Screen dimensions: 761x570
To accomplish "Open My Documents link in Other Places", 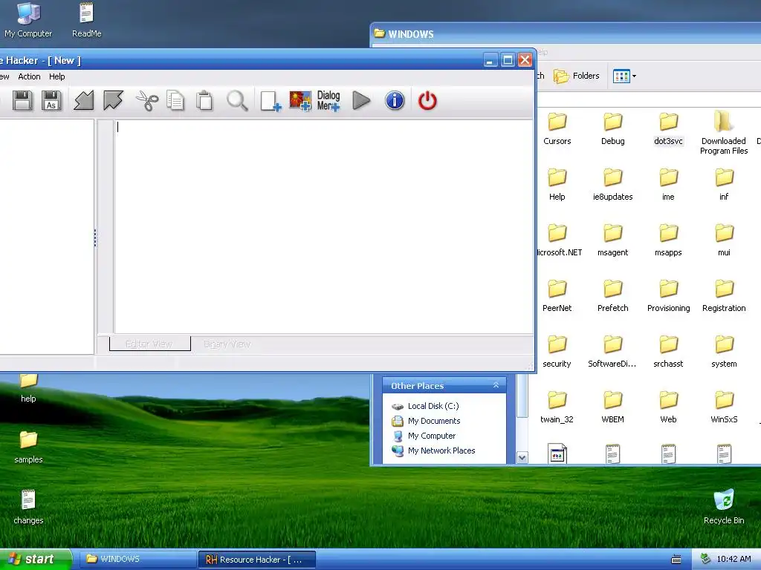I will point(434,421).
